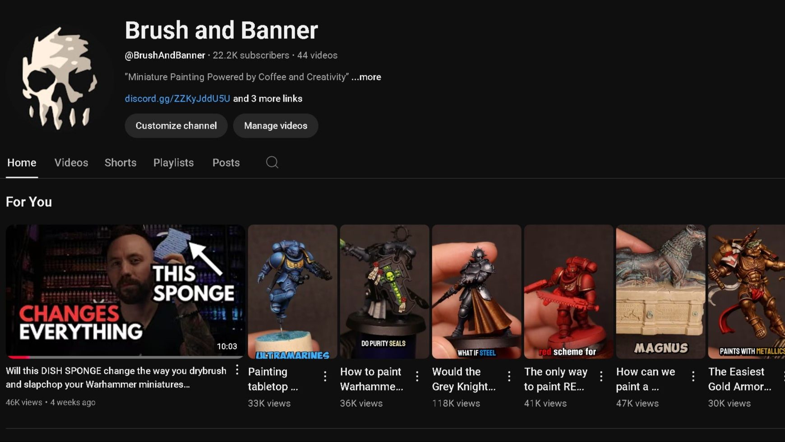
Task: Click the @BrushAndBanner handle
Action: pyautogui.click(x=165, y=55)
